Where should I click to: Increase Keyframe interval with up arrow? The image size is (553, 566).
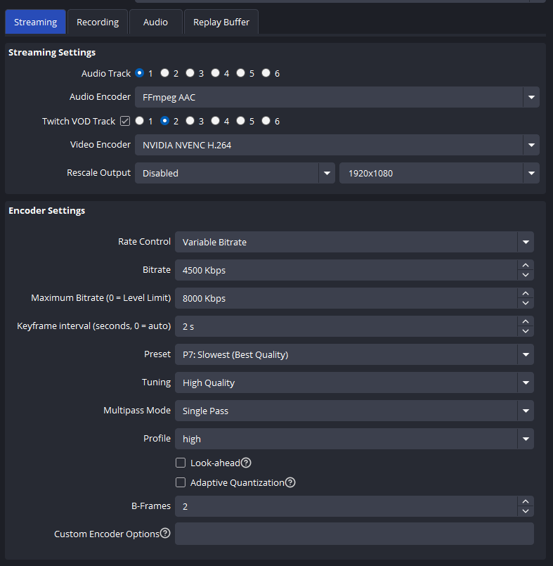(526, 321)
